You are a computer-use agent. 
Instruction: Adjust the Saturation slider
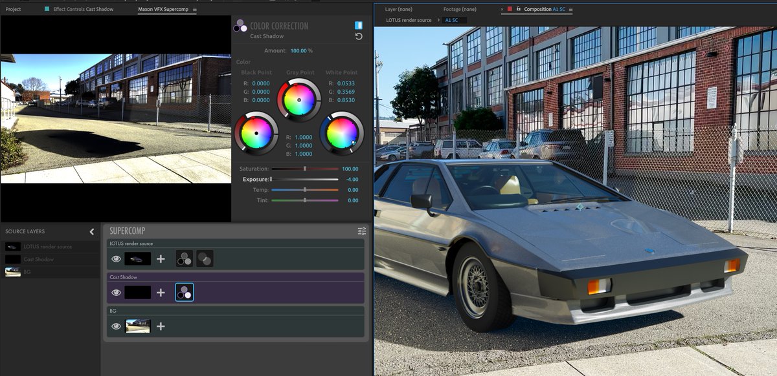[x=304, y=169]
